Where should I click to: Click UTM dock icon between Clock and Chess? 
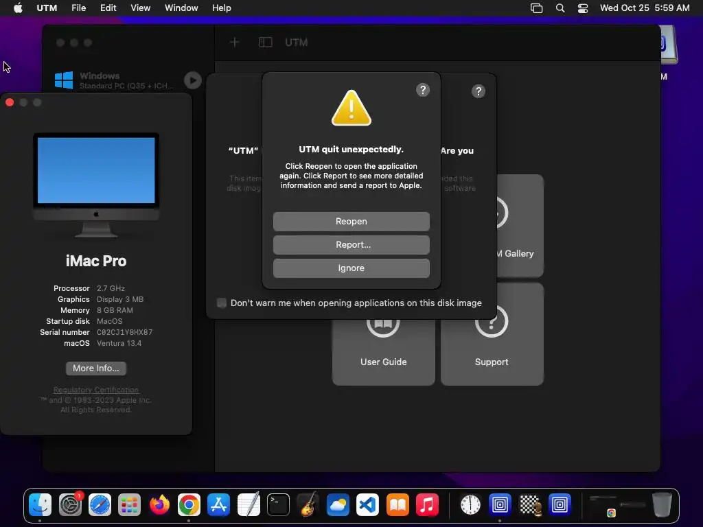[500, 505]
